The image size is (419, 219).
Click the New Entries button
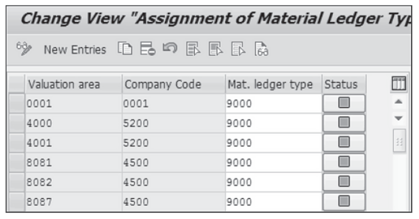(x=74, y=50)
